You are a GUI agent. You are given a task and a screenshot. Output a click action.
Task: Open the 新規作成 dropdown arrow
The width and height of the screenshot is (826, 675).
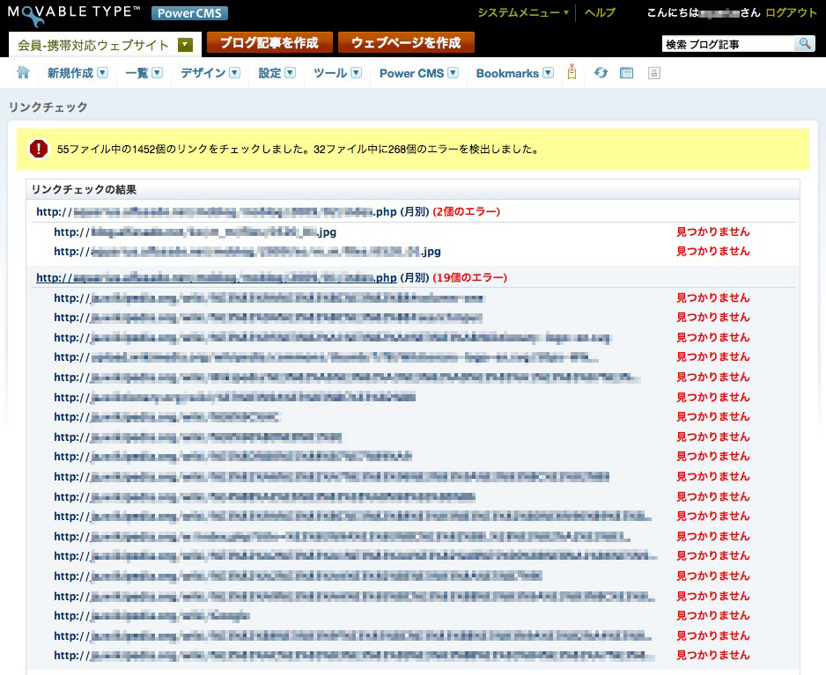(x=103, y=73)
